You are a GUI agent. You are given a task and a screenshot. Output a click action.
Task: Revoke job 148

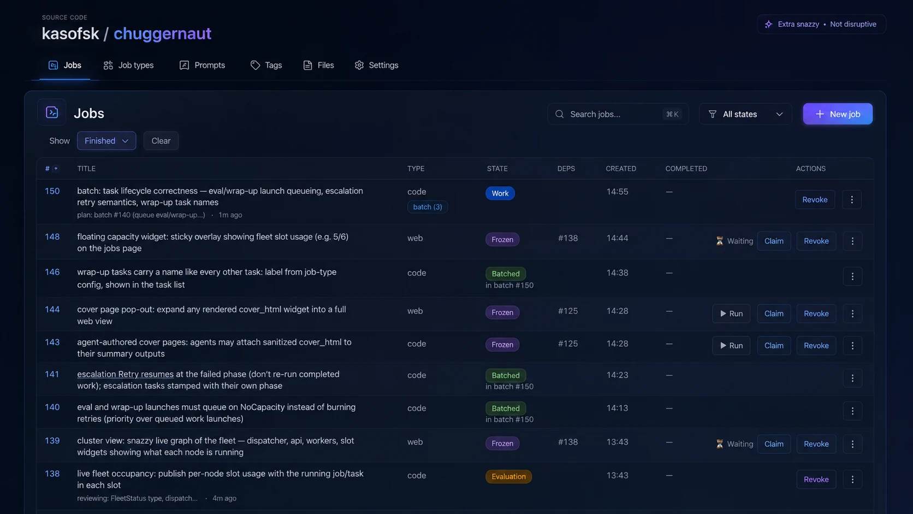[x=816, y=241]
